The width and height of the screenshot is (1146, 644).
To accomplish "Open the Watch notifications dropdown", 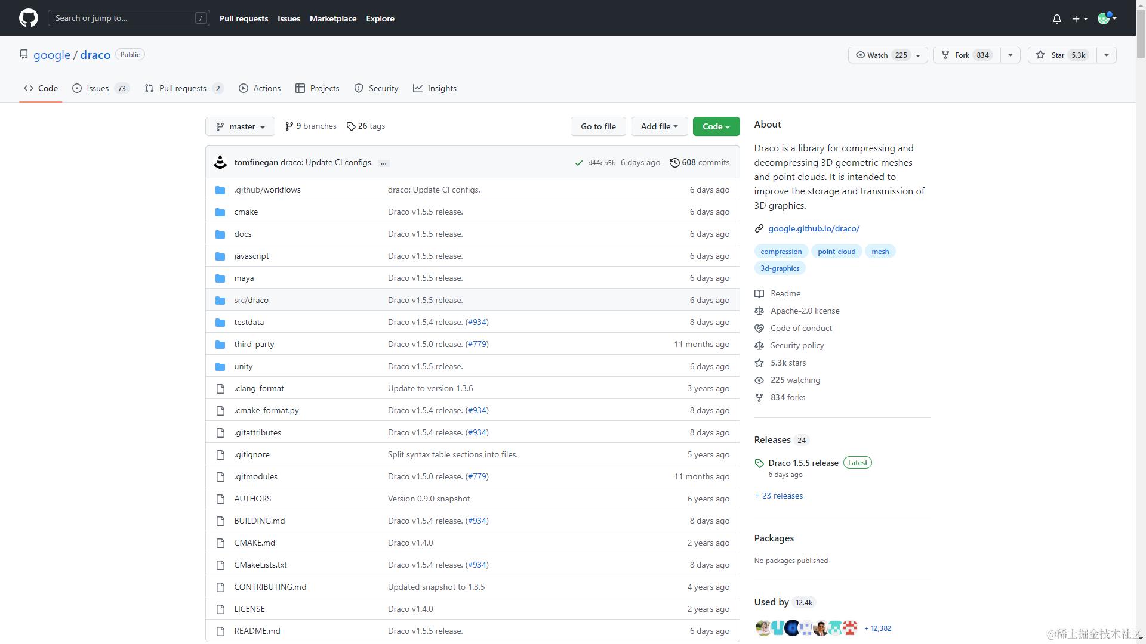I will click(888, 55).
